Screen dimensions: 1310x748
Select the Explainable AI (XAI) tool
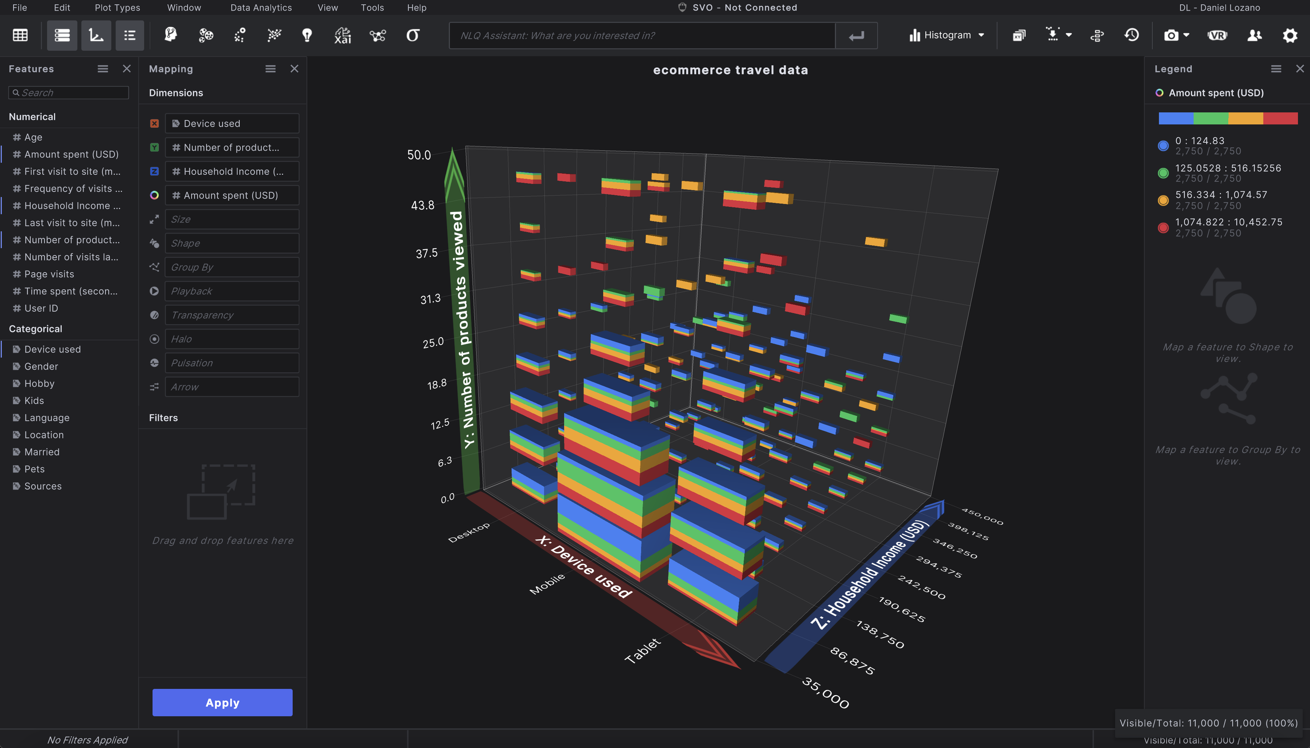coord(342,35)
